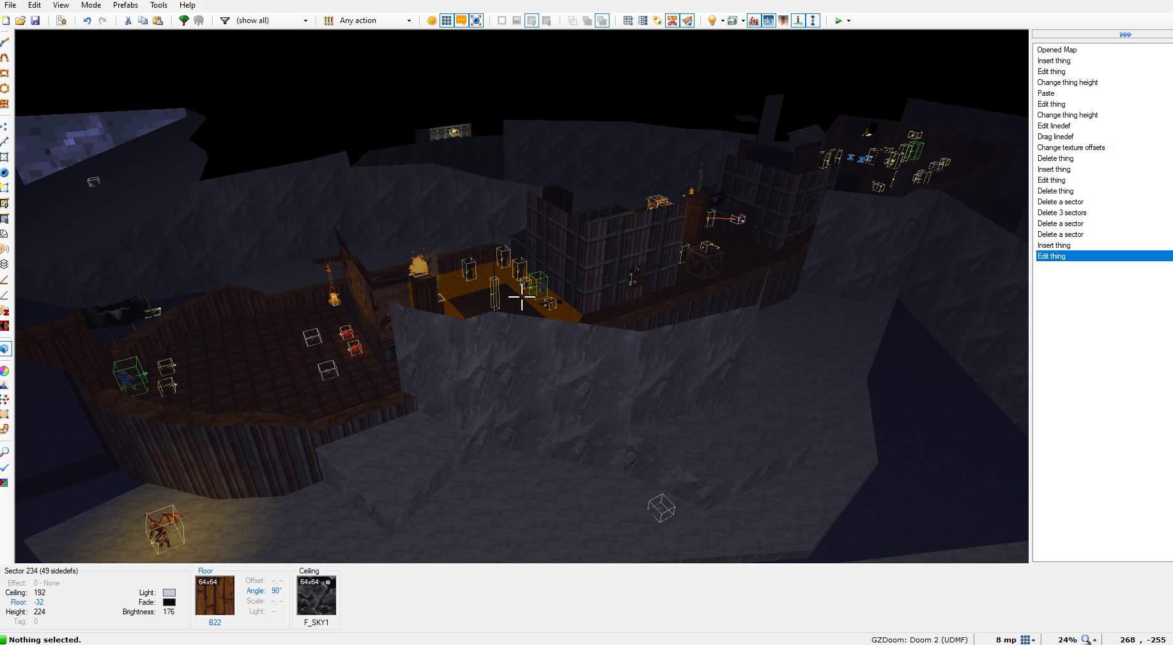
Task: Toggle model rendering image button
Action: [732, 20]
